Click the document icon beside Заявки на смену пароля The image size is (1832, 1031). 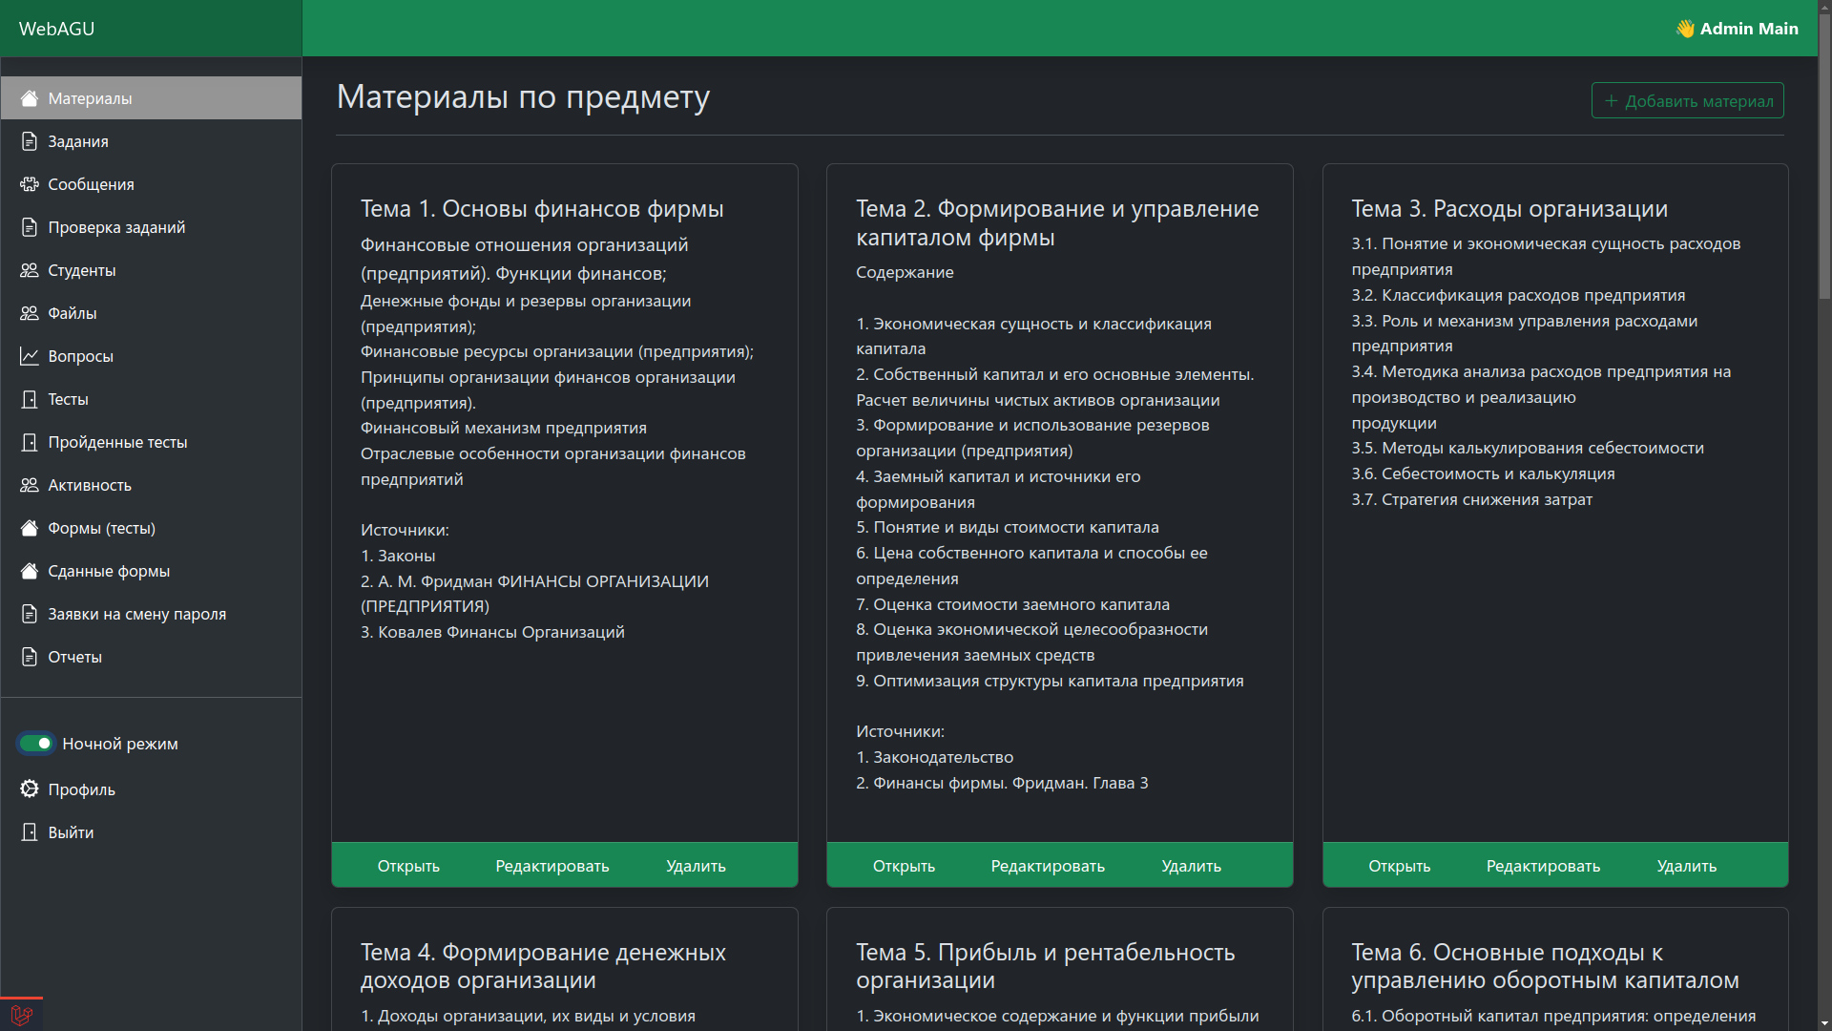tap(30, 614)
